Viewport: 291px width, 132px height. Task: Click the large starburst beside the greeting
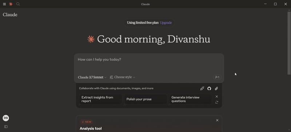click(x=91, y=39)
